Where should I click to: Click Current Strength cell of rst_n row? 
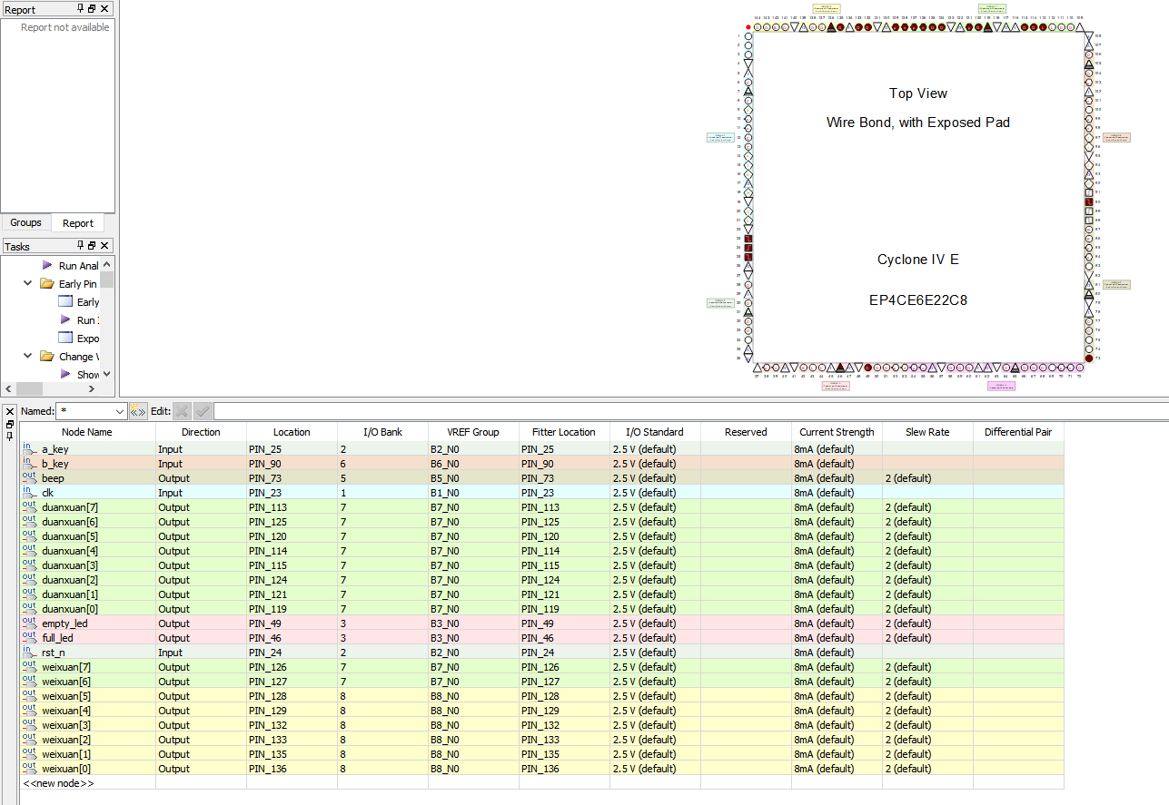pos(837,652)
